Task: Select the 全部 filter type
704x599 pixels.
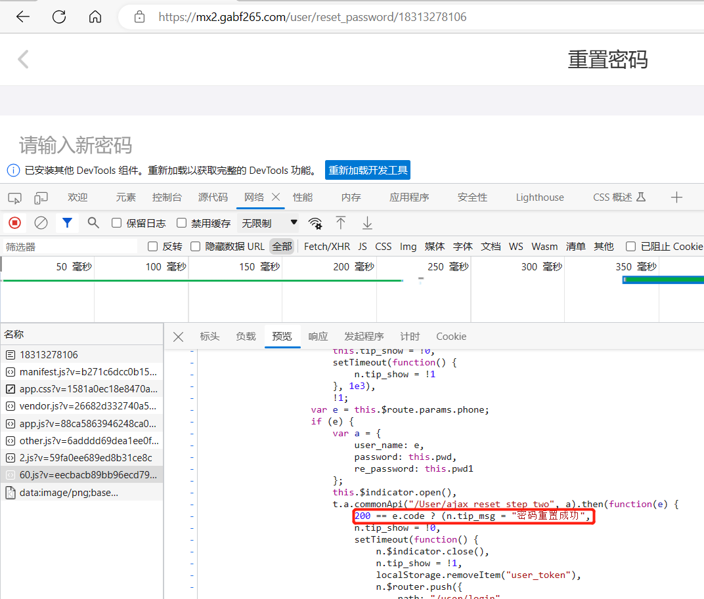Action: (x=282, y=246)
